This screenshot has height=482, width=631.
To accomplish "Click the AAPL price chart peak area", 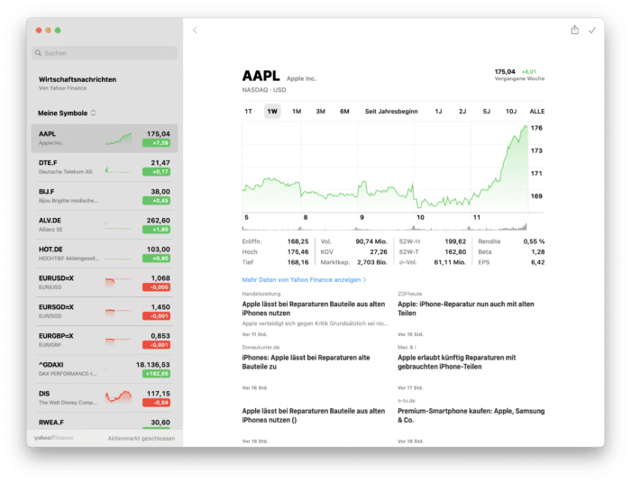I will 525,128.
